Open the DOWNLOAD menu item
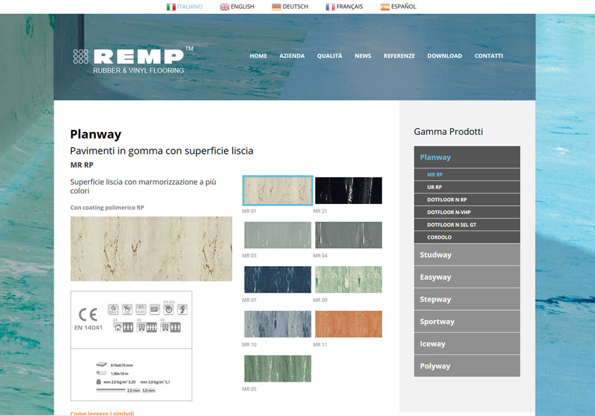The image size is (595, 416). [x=445, y=55]
